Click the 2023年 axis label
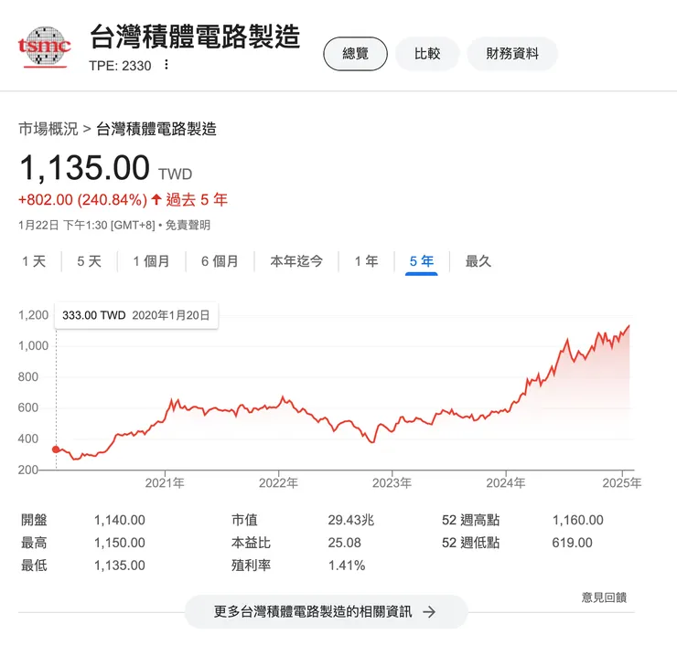677x645 pixels. click(392, 483)
